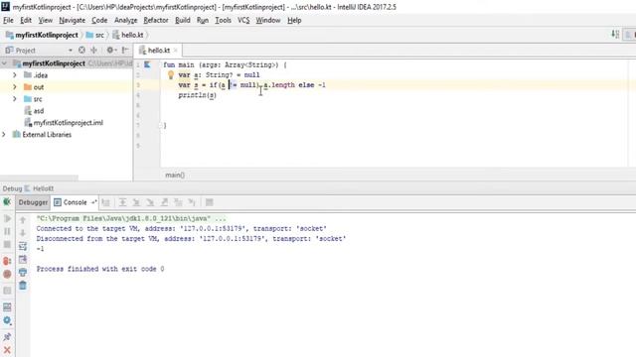Open the Navigate menu
This screenshot has width=636, height=357.
pos(72,20)
